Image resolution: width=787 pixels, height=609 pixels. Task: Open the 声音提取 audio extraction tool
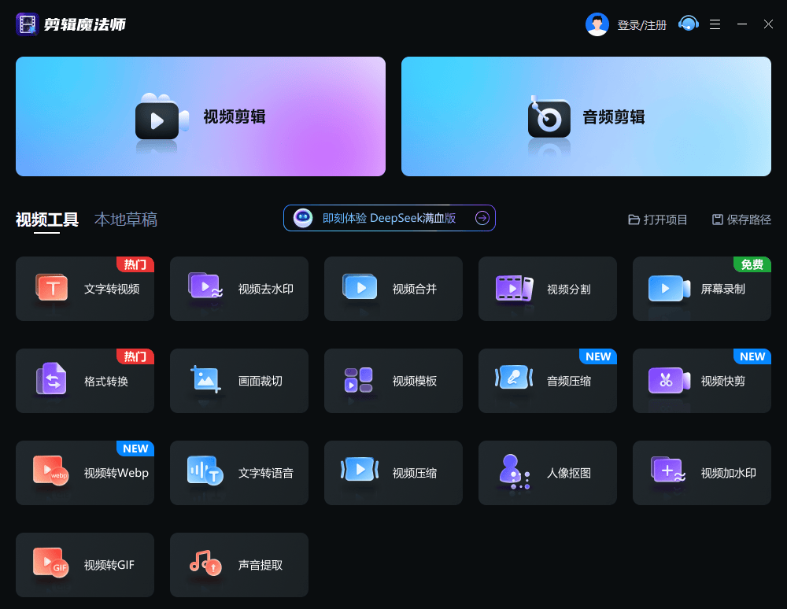point(239,565)
